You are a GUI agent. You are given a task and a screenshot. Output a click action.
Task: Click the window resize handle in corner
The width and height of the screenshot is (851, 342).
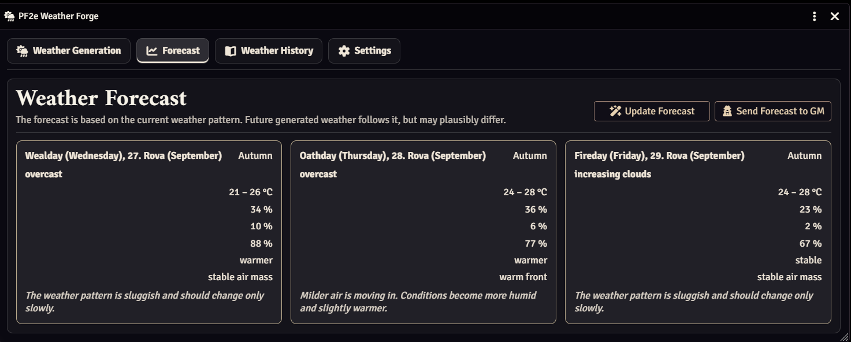845,336
